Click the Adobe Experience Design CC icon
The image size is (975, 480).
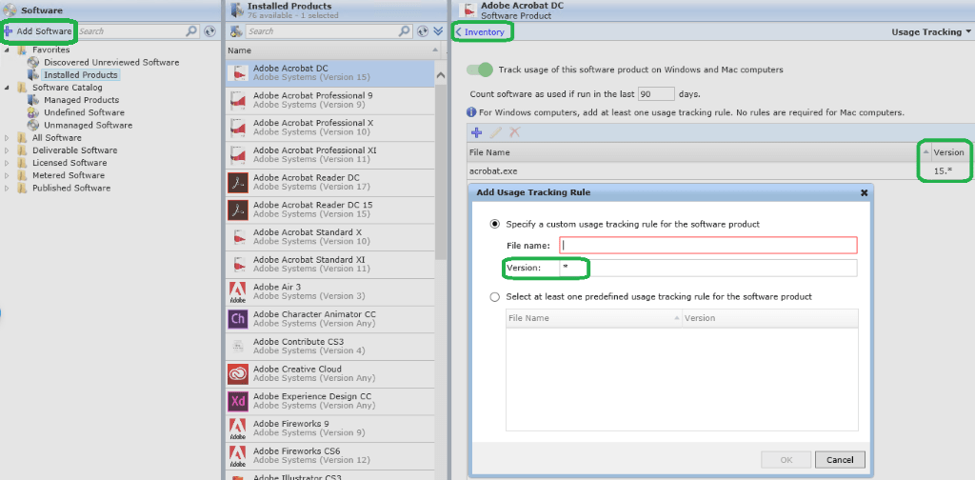click(238, 402)
